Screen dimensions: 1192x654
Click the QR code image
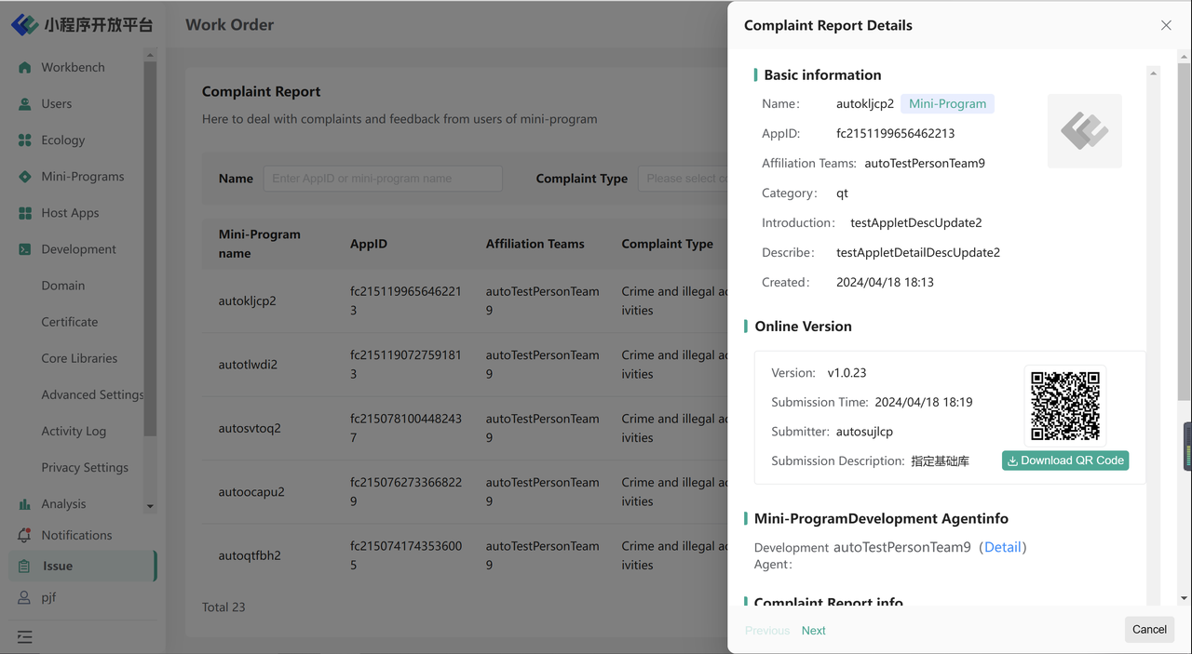pos(1065,406)
